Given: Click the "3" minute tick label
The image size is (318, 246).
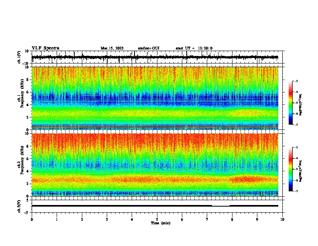Looking at the screenshot, I should pyautogui.click(x=107, y=219).
